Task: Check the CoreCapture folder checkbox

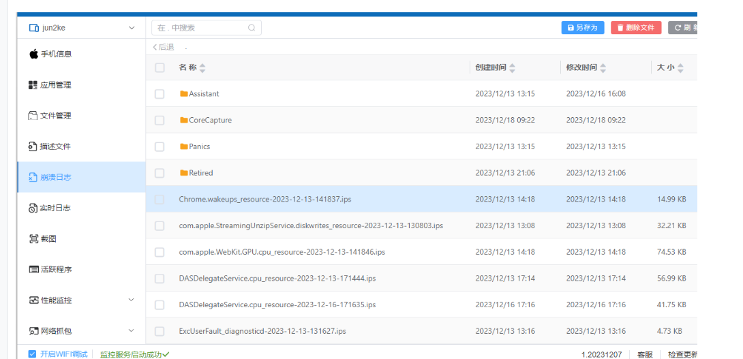Action: click(x=160, y=121)
